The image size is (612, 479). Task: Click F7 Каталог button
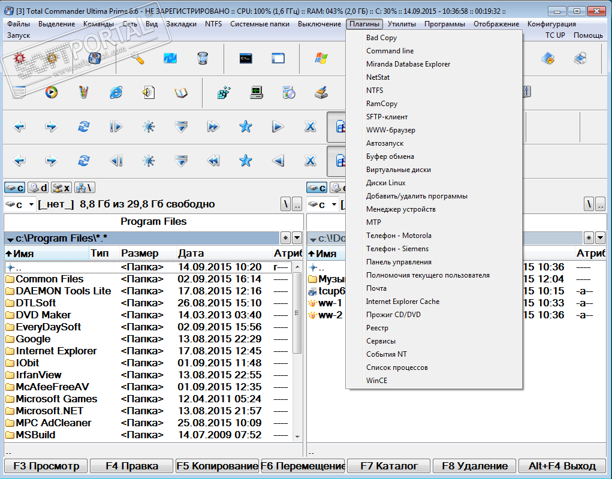389,466
